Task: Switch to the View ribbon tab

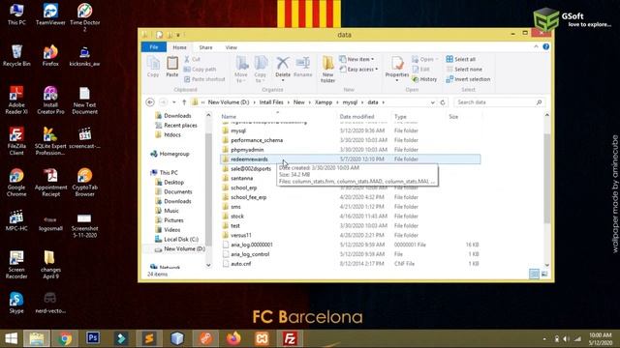Action: coord(232,47)
